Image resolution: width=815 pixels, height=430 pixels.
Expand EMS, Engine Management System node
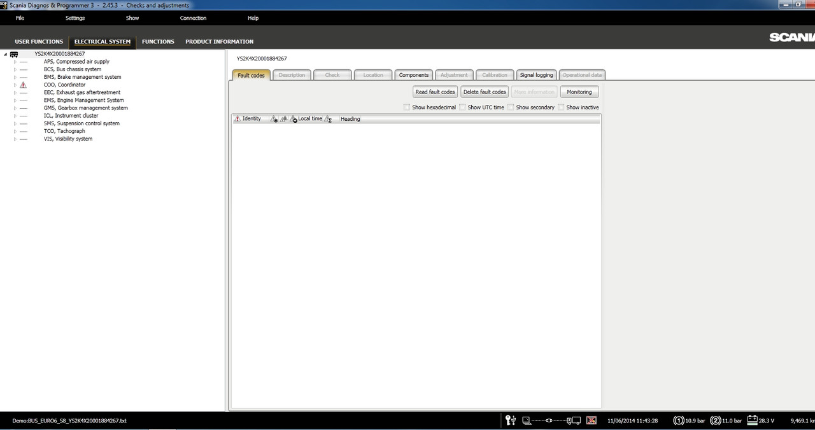tap(15, 100)
